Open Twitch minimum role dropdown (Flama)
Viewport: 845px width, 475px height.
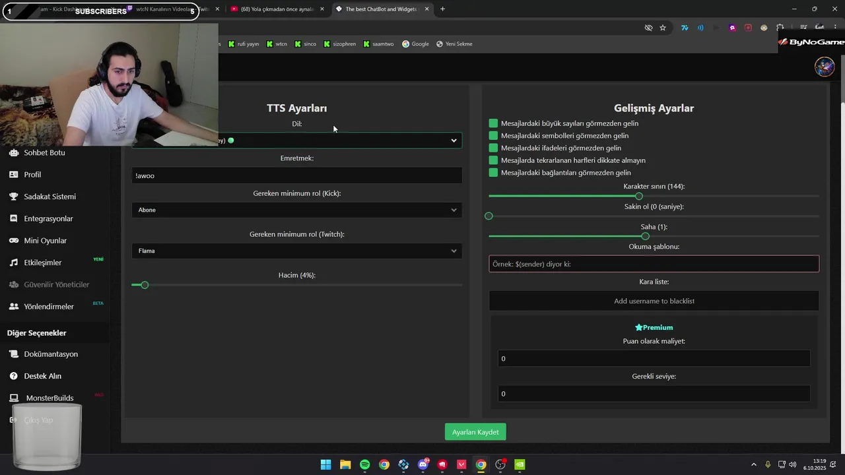(x=297, y=251)
